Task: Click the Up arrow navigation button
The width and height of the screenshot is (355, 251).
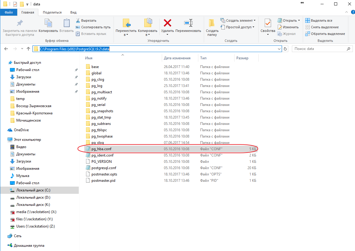Action: tap(28, 49)
